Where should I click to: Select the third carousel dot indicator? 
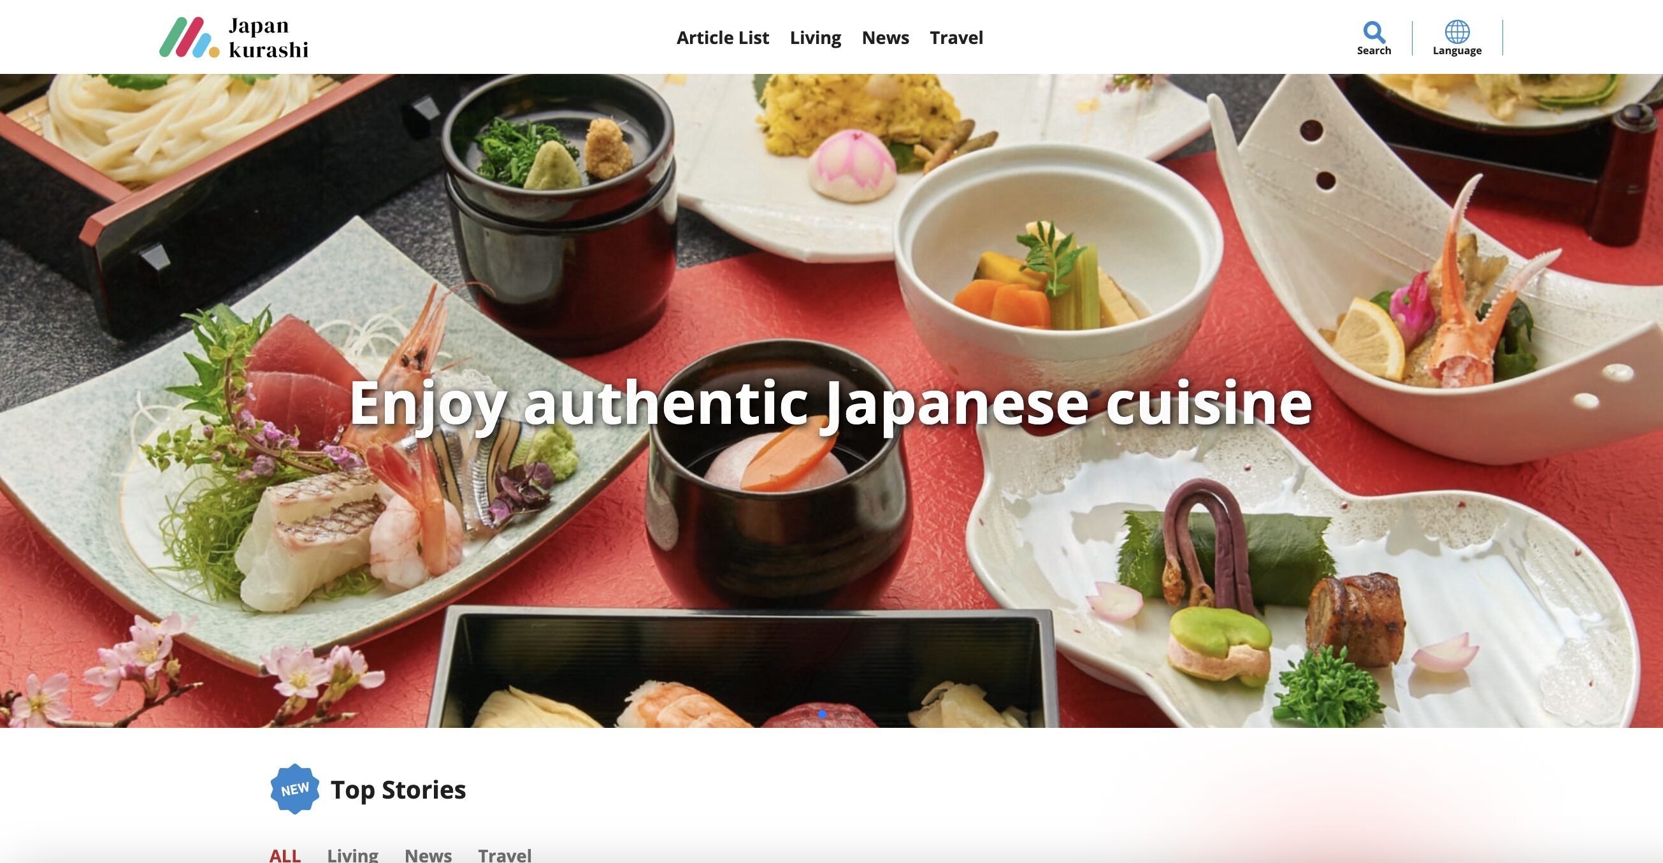point(838,714)
